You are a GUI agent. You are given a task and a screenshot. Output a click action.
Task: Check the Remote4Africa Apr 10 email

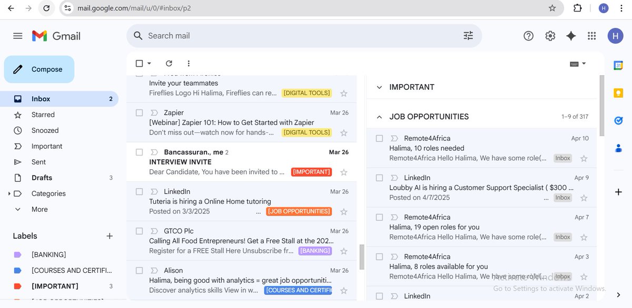pos(379,138)
